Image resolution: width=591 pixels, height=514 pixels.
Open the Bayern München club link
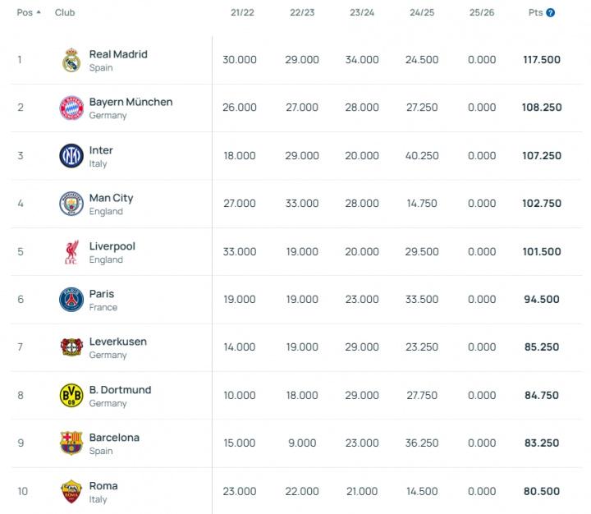[x=131, y=102]
